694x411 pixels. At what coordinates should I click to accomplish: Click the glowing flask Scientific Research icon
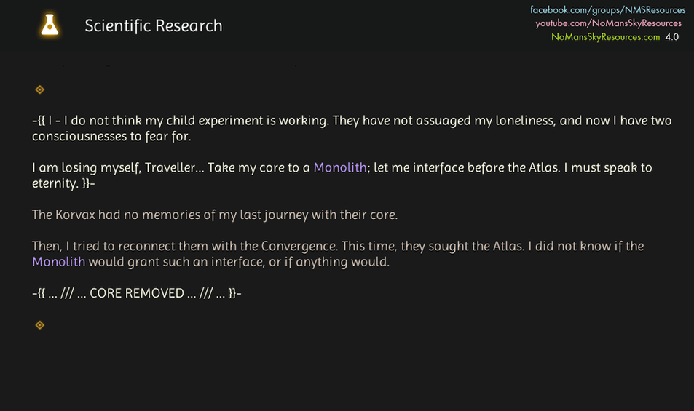pyautogui.click(x=50, y=25)
